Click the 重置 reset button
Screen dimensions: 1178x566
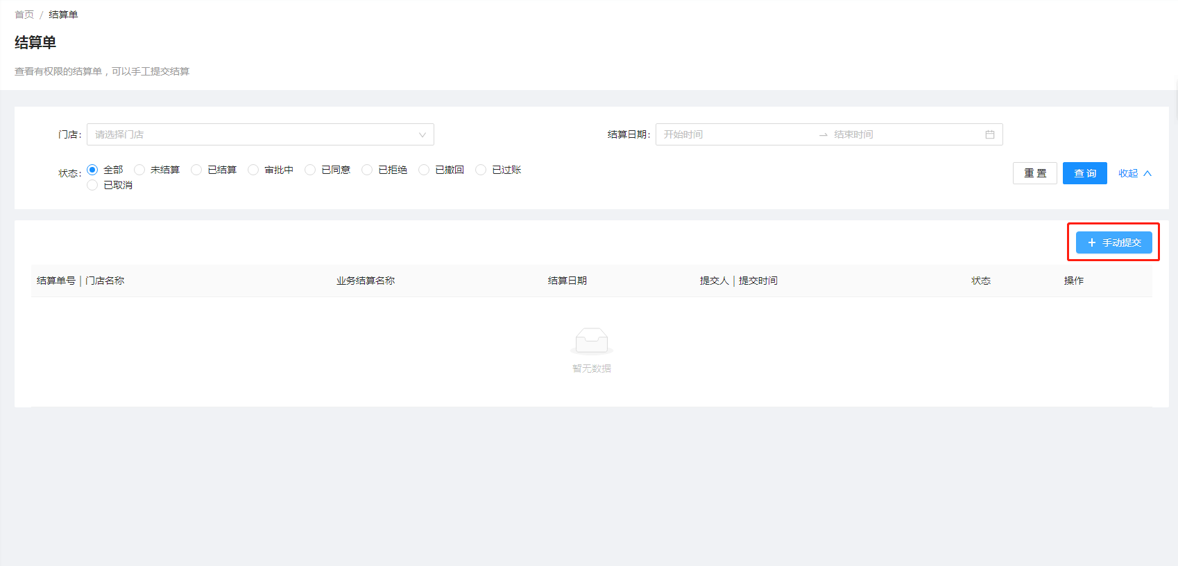(x=1035, y=173)
